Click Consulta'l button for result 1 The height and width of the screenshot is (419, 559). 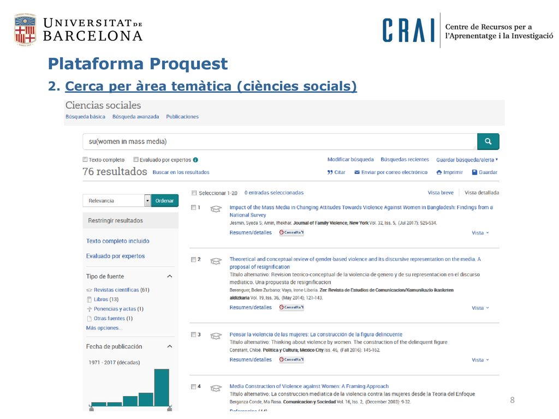coord(292,232)
